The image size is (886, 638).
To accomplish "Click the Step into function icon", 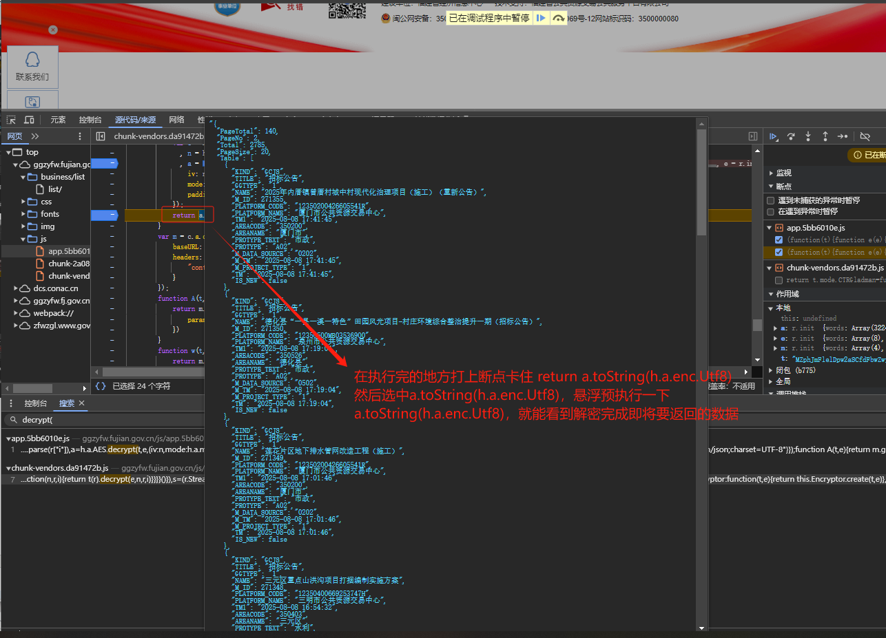I will click(808, 136).
